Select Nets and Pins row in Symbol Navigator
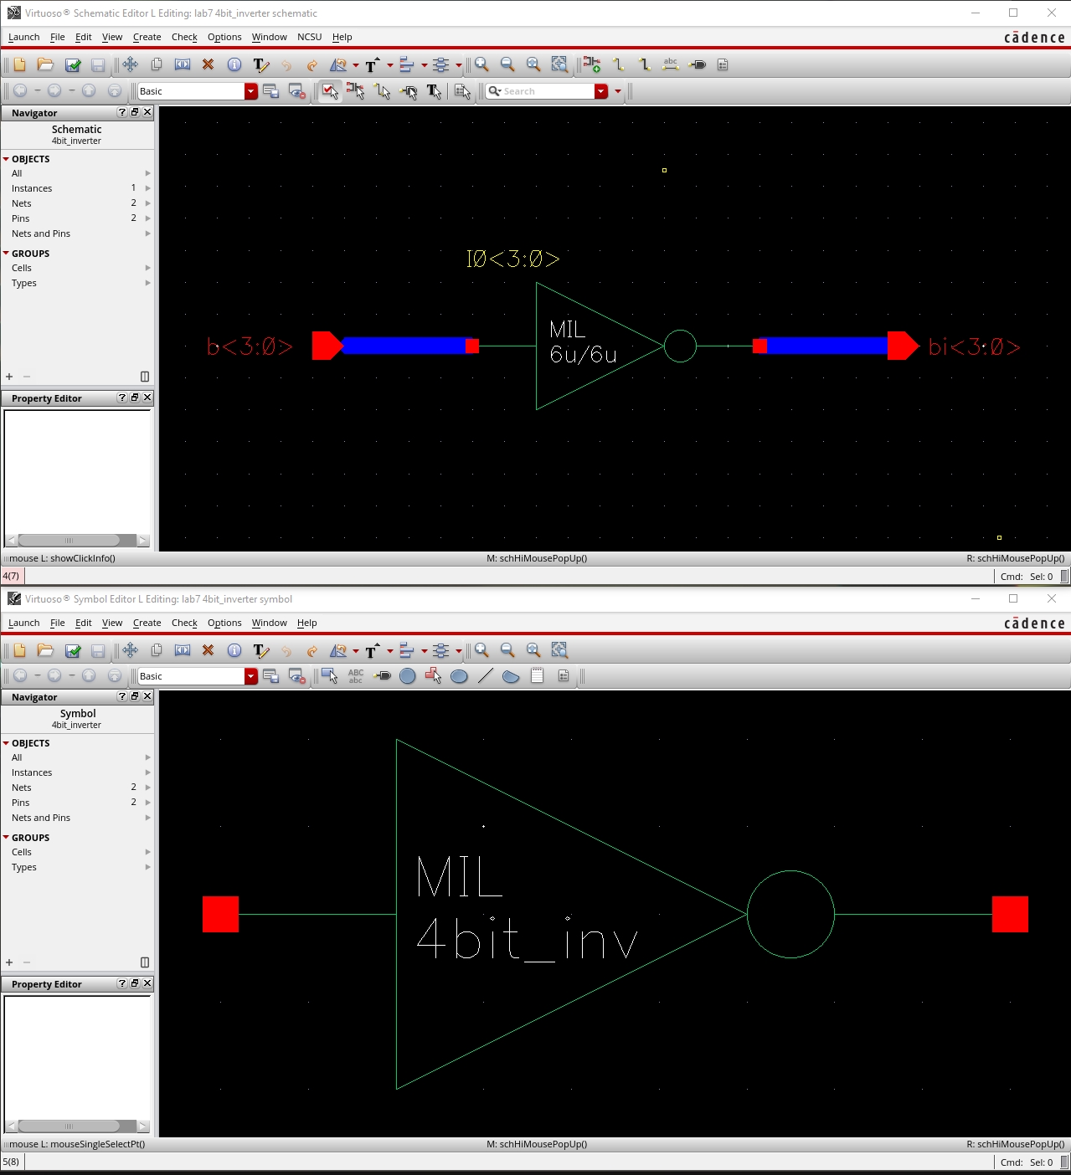1071x1175 pixels. click(x=77, y=818)
